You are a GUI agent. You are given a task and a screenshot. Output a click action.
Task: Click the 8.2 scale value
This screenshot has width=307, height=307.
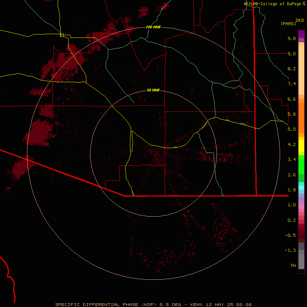click(292, 69)
